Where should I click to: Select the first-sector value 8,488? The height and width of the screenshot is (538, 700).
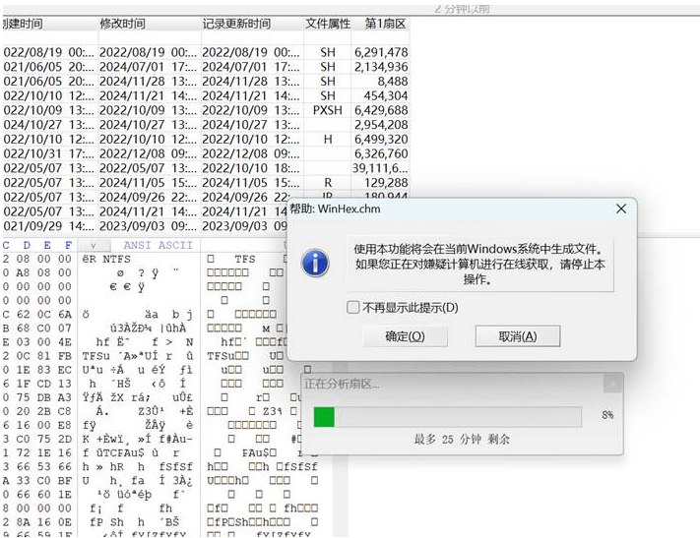(x=393, y=82)
